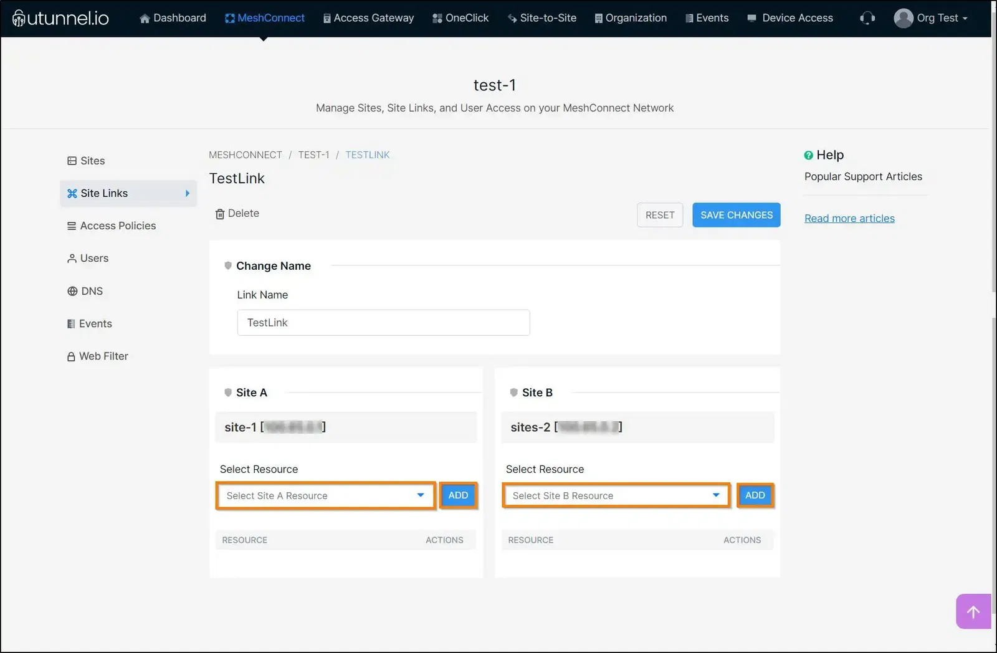Expand the Org Test account dropdown
The image size is (997, 653).
pos(942,18)
